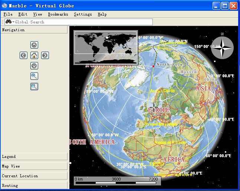Move the globe down with the down arrow
240x191 pixels.
click(34, 66)
